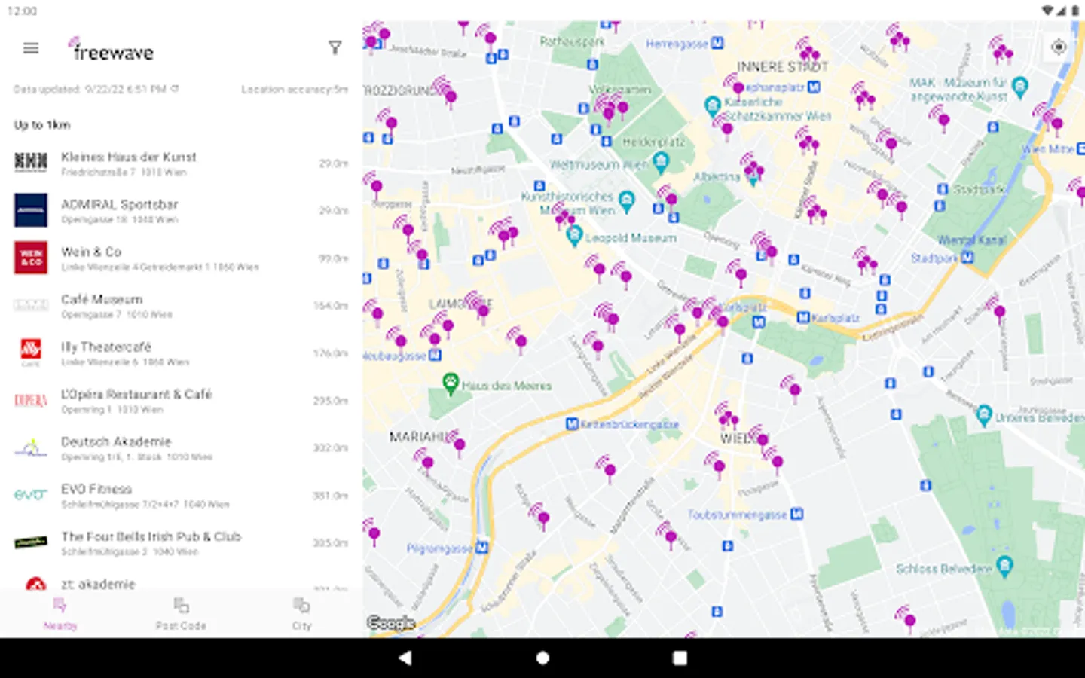The height and width of the screenshot is (678, 1085).
Task: Open the hamburger navigation menu
Action: [31, 48]
